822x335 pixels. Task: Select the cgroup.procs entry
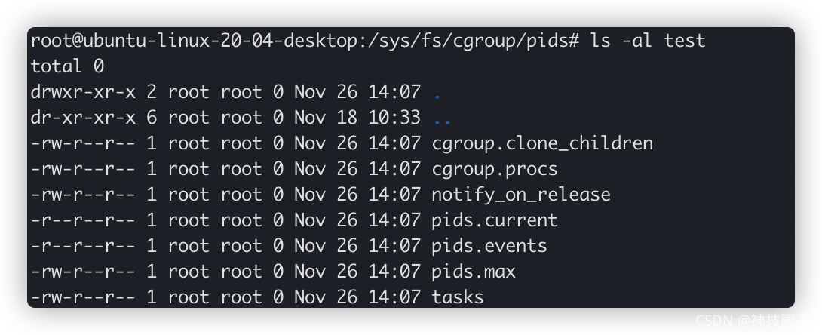click(495, 169)
